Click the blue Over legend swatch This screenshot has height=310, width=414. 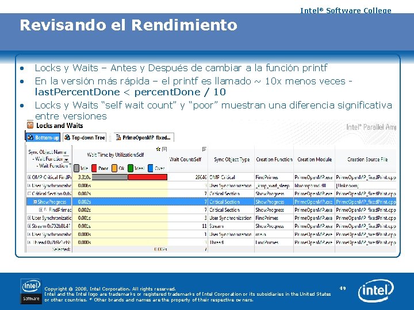coord(151,168)
